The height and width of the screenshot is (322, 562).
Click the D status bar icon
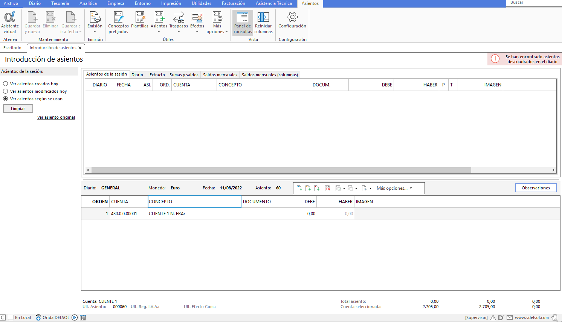pyautogui.click(x=501, y=317)
